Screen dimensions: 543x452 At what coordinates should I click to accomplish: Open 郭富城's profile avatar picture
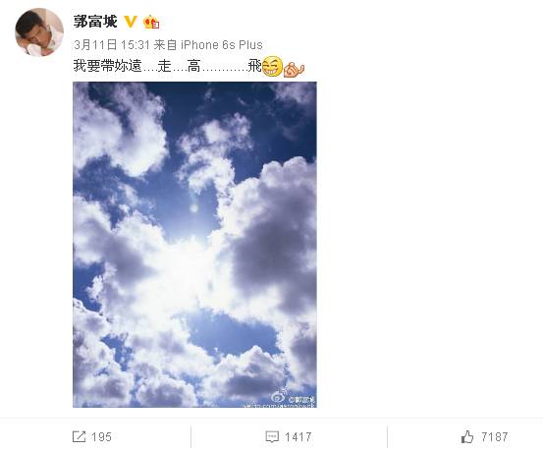coord(39,32)
